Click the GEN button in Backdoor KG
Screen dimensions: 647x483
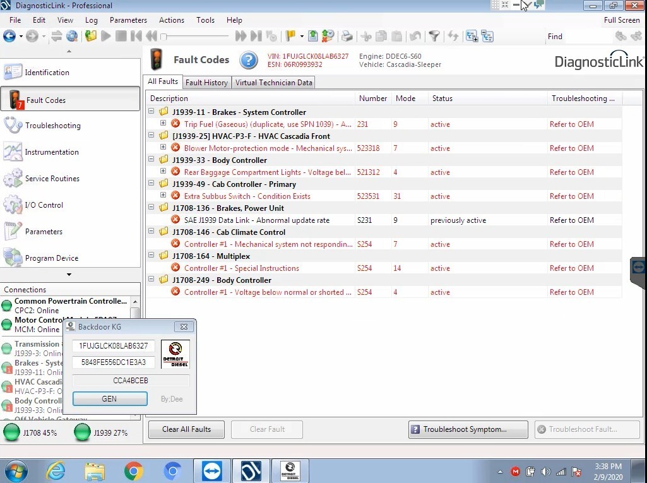110,399
